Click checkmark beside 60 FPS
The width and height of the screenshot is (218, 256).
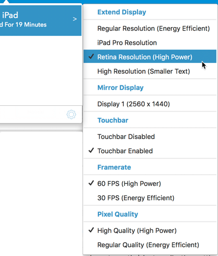click(91, 183)
